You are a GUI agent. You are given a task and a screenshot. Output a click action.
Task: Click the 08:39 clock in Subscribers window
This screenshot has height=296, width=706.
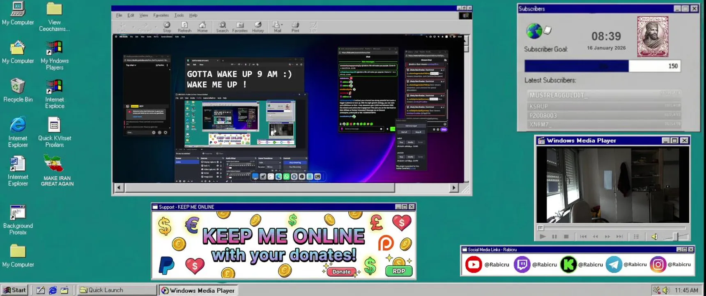(606, 36)
